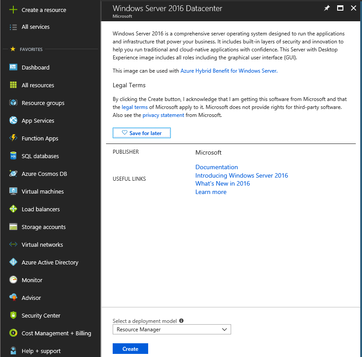The width and height of the screenshot is (362, 357).
Task: Click the green plus Create a resource icon
Action: click(13, 10)
